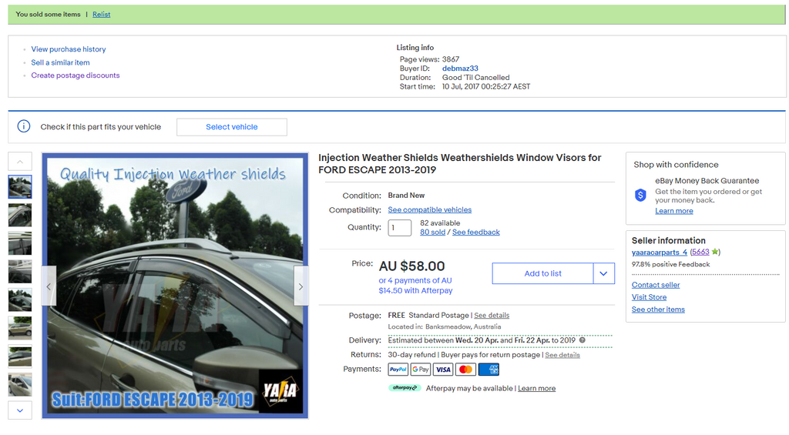The image size is (789, 435).
Task: Click the AU $58.00 price
Action: point(411,266)
